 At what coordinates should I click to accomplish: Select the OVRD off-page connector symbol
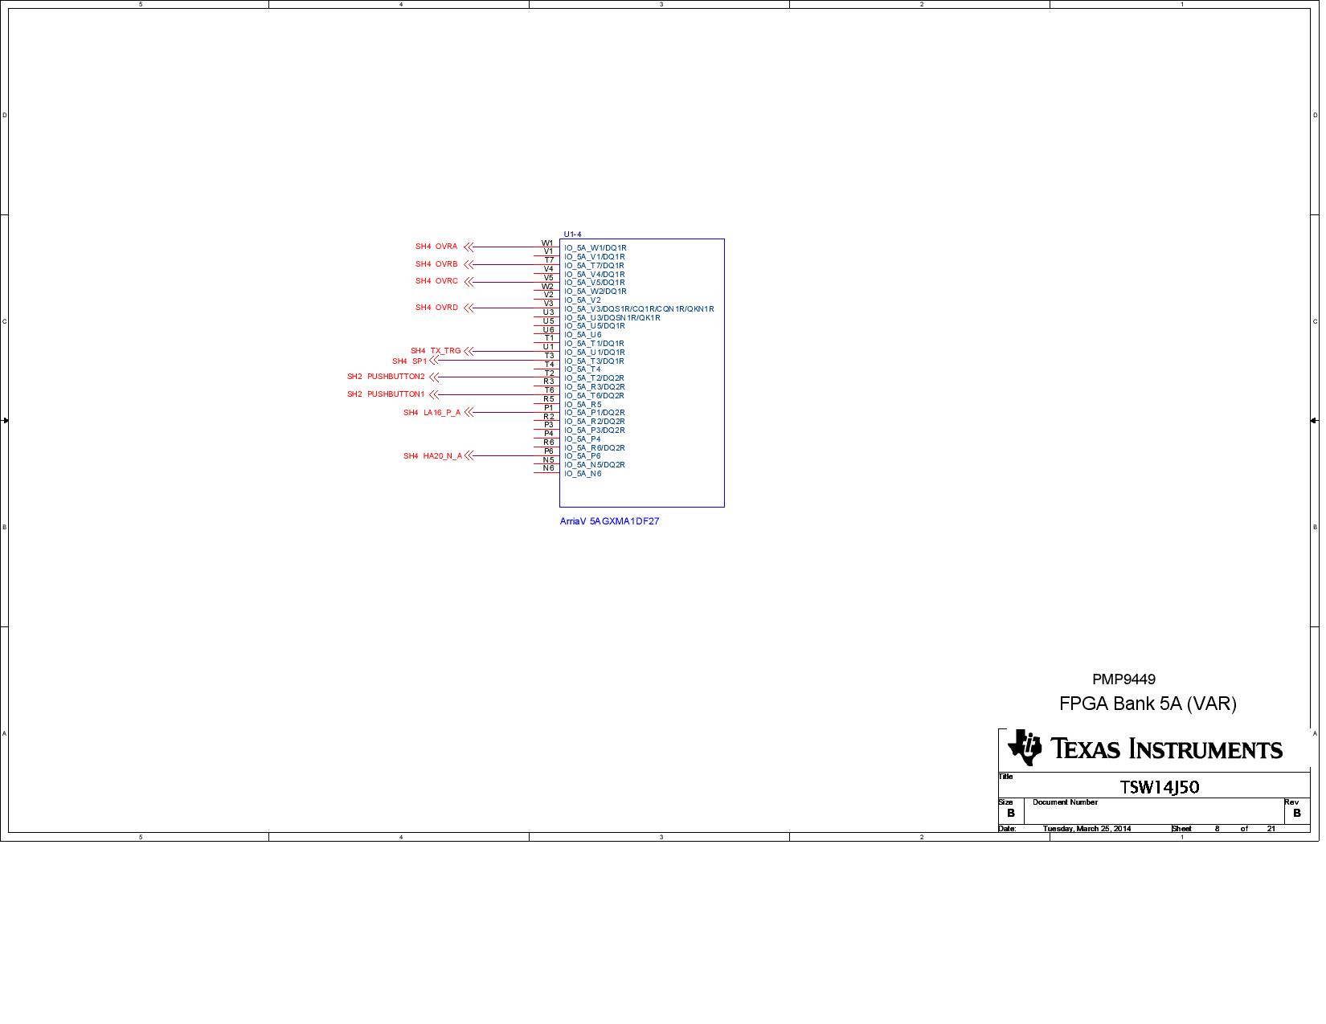tap(469, 308)
